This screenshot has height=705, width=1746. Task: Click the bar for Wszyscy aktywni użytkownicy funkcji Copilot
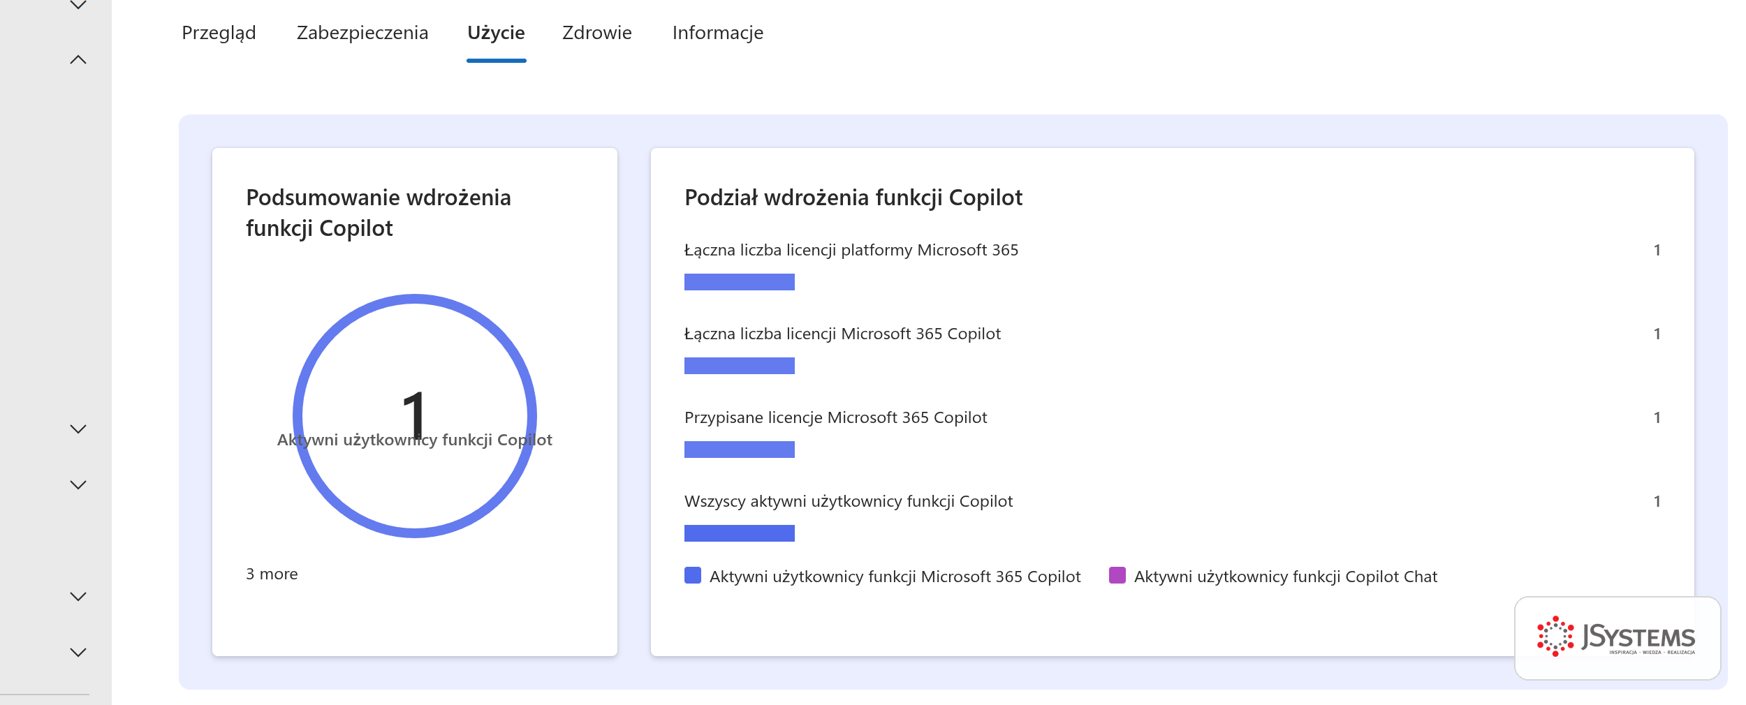(740, 533)
